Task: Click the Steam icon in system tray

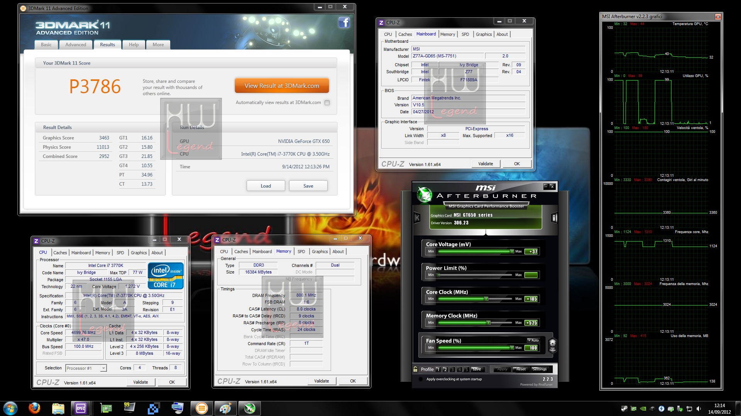Action: 624,409
